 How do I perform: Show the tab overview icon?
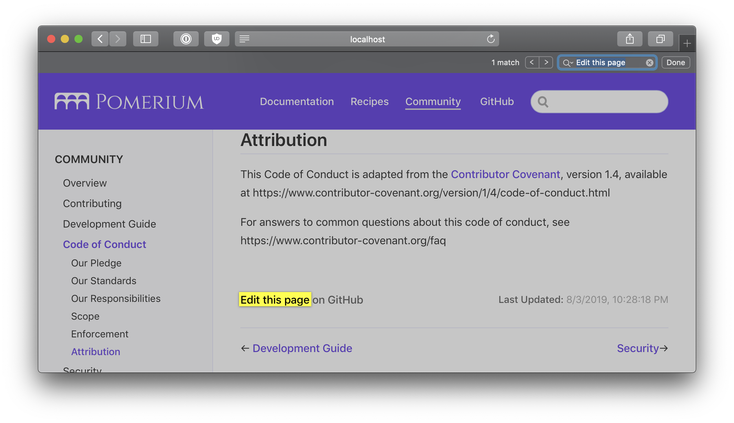click(661, 39)
